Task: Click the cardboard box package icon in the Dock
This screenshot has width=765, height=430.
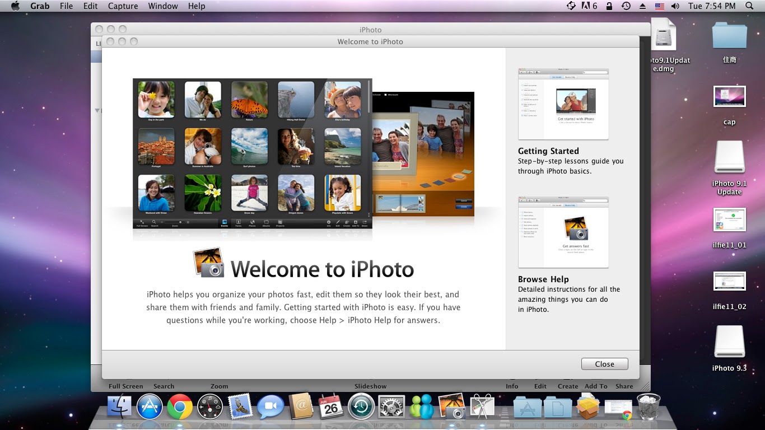Action: [x=588, y=407]
